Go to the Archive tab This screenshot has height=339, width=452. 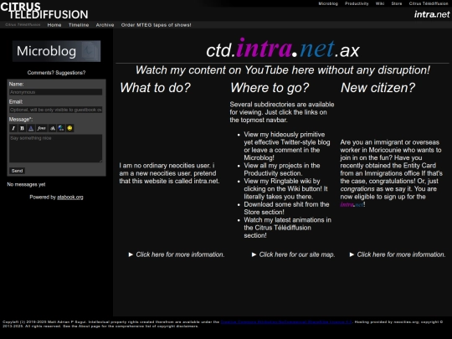pos(105,25)
